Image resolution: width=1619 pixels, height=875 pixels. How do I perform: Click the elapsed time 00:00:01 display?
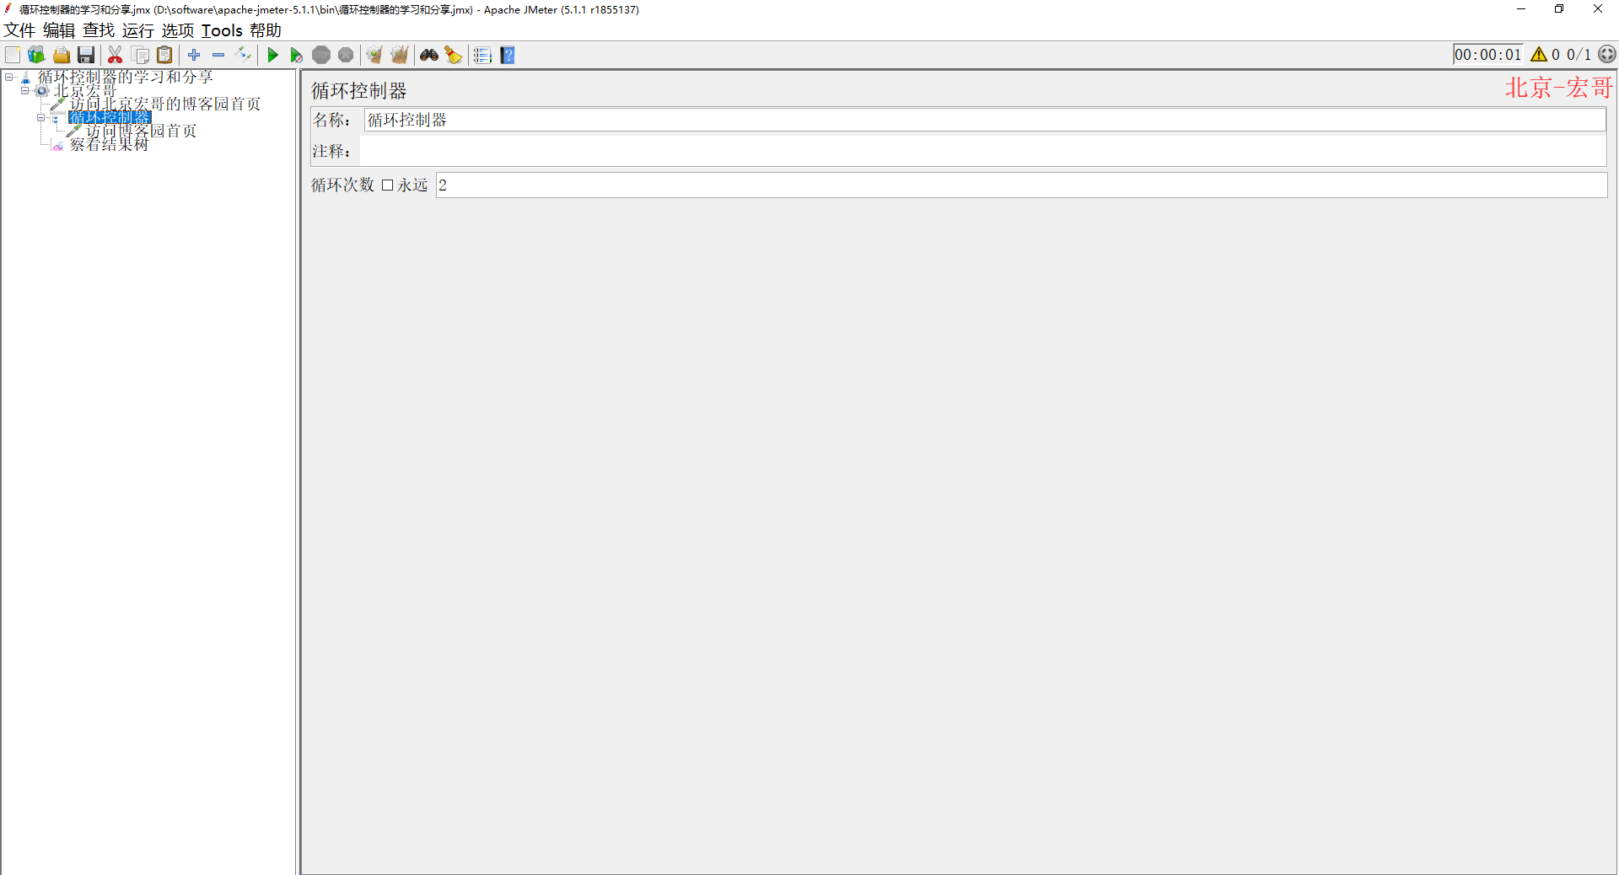pos(1488,55)
